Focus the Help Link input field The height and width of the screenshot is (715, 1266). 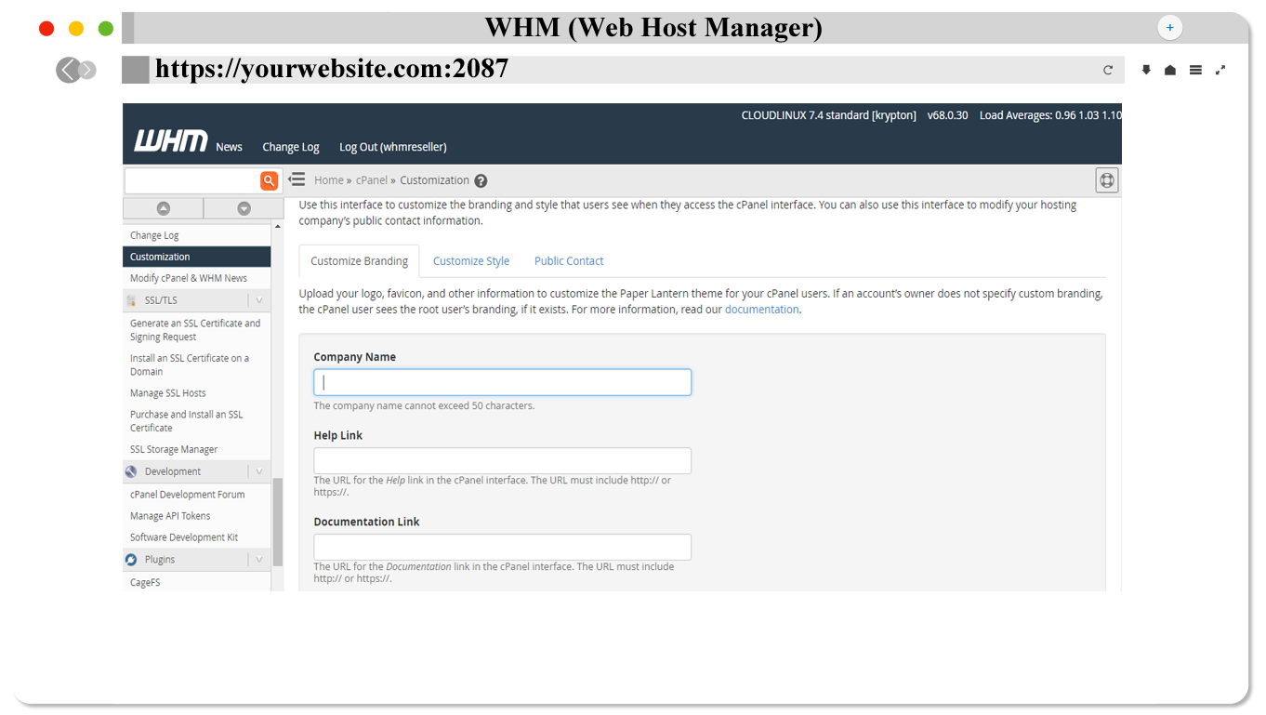pos(502,461)
